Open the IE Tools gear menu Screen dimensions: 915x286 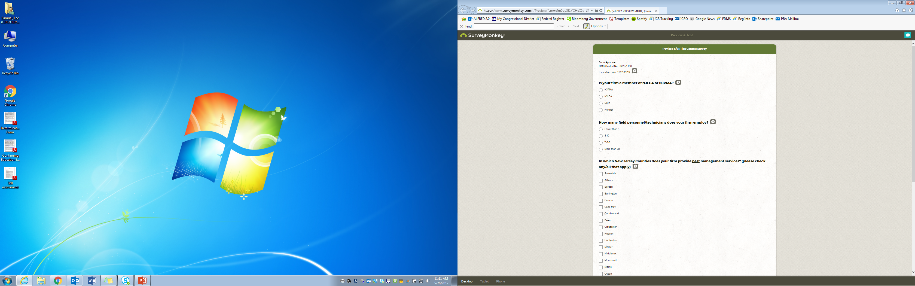(x=910, y=10)
